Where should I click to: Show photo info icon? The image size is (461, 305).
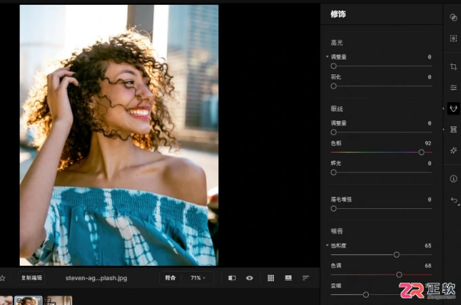pos(454,179)
